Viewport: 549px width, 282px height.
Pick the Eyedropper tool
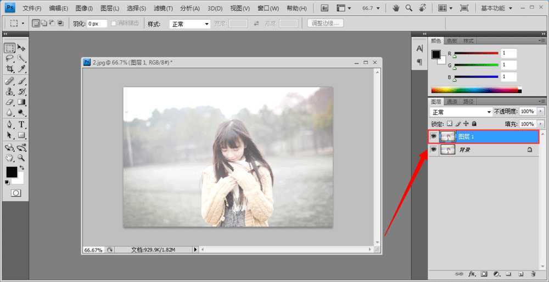22,69
